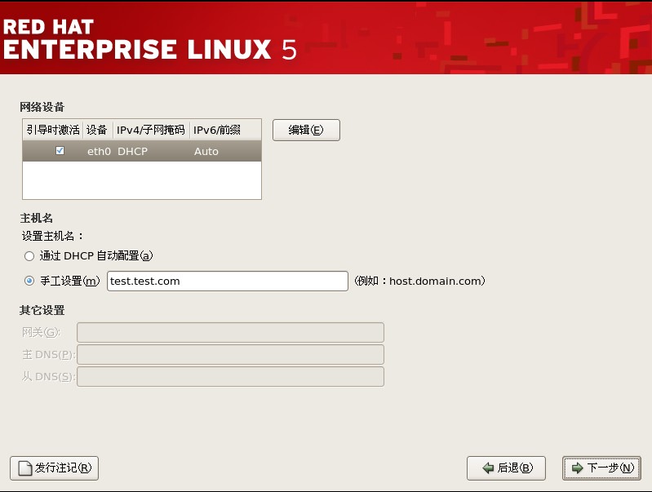Click the IPv4/子网掩码 column header
The image size is (652, 492).
pos(150,130)
